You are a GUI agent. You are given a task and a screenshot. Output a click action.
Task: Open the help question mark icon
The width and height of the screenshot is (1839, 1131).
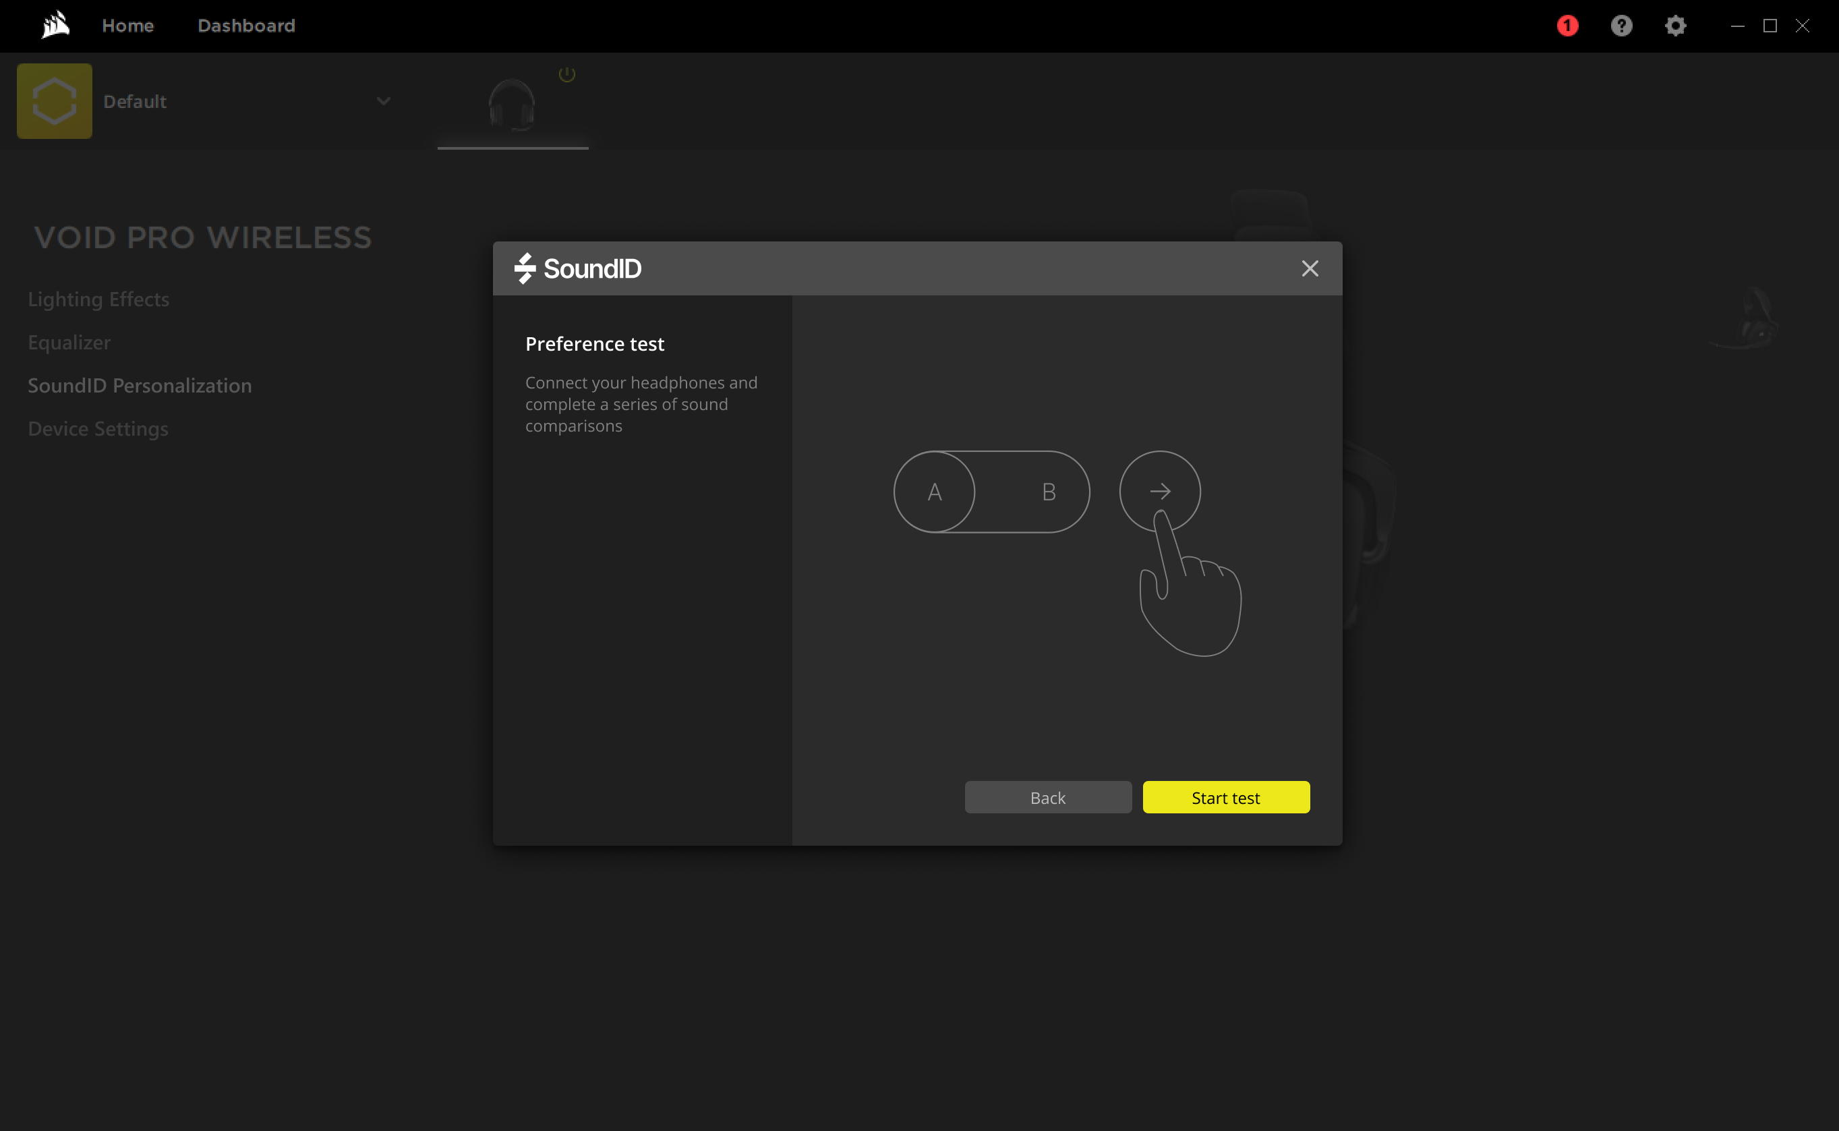1621,26
